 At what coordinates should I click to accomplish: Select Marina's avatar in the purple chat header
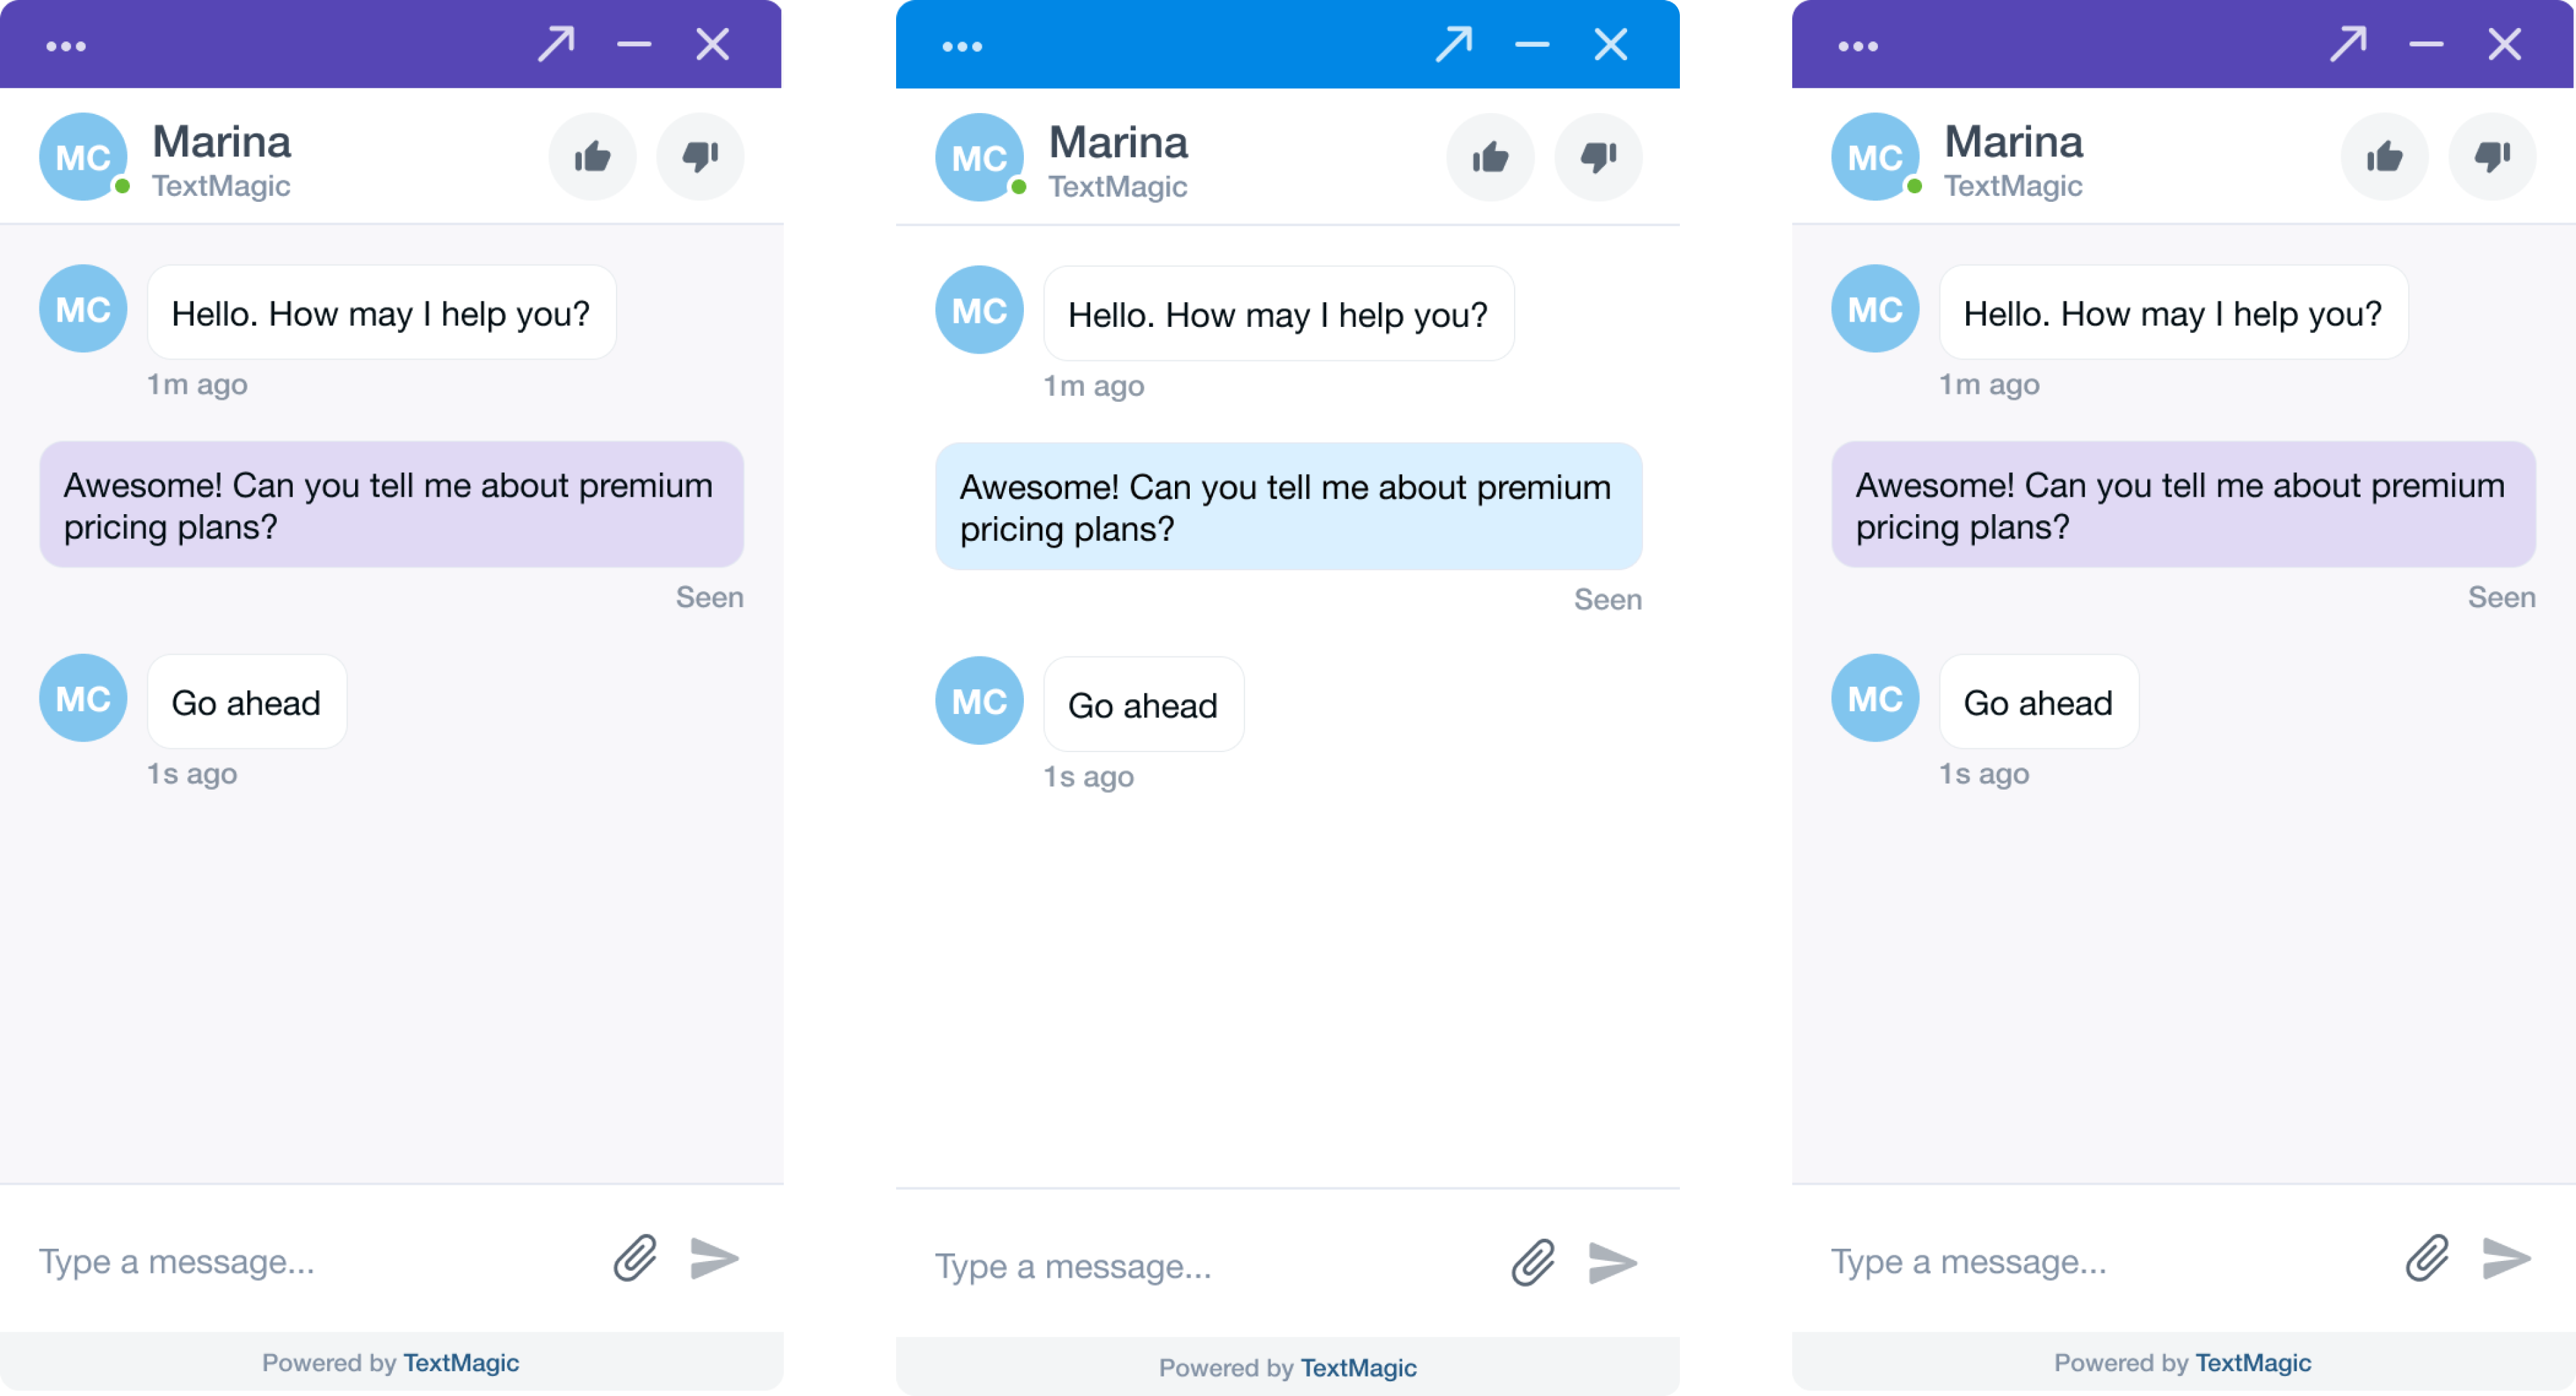point(83,156)
